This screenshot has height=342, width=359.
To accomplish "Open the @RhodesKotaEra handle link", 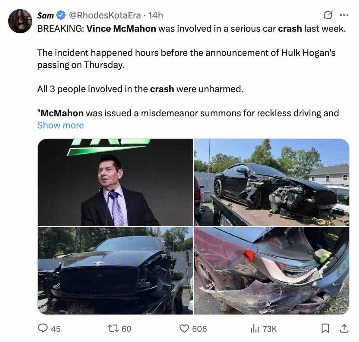I will point(105,15).
